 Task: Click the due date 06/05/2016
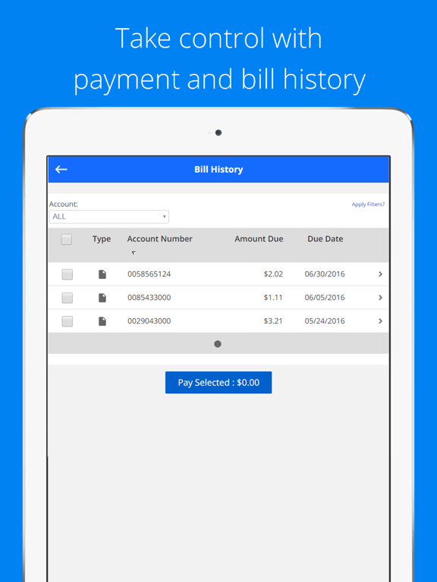tap(325, 297)
